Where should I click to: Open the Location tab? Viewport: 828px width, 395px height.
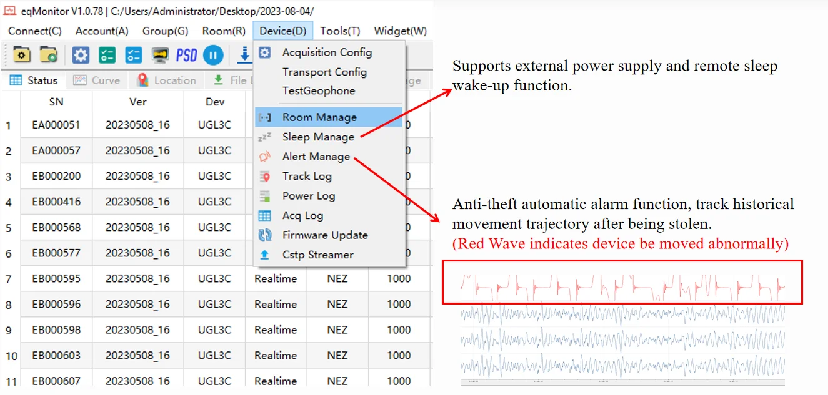pyautogui.click(x=166, y=80)
